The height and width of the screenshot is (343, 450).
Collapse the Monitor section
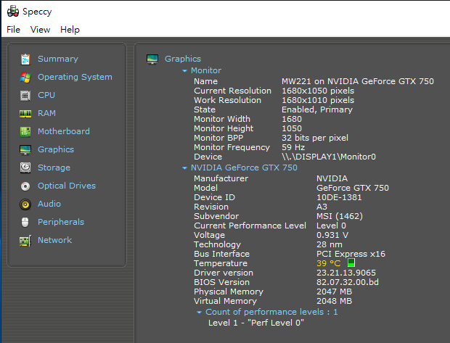pyautogui.click(x=184, y=71)
